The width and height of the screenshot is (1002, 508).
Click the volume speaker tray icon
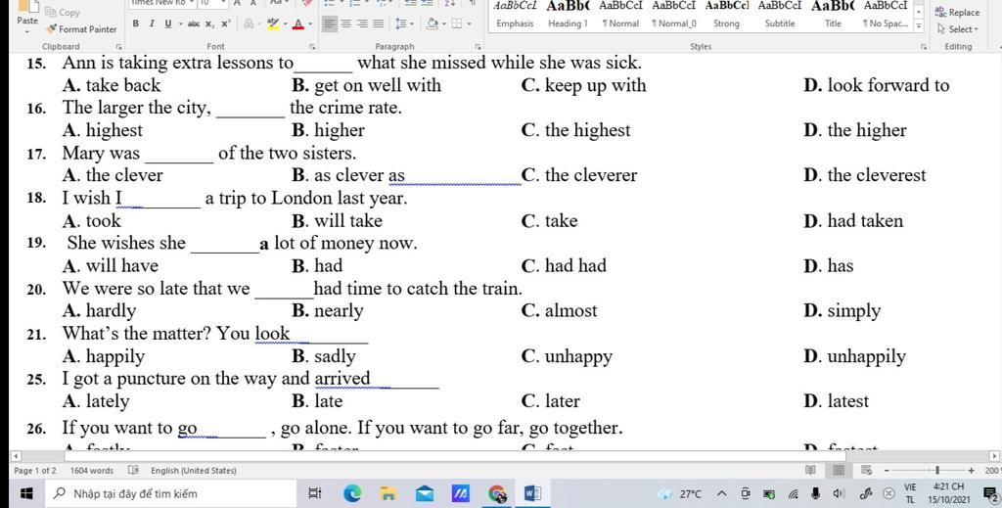pyautogui.click(x=839, y=493)
